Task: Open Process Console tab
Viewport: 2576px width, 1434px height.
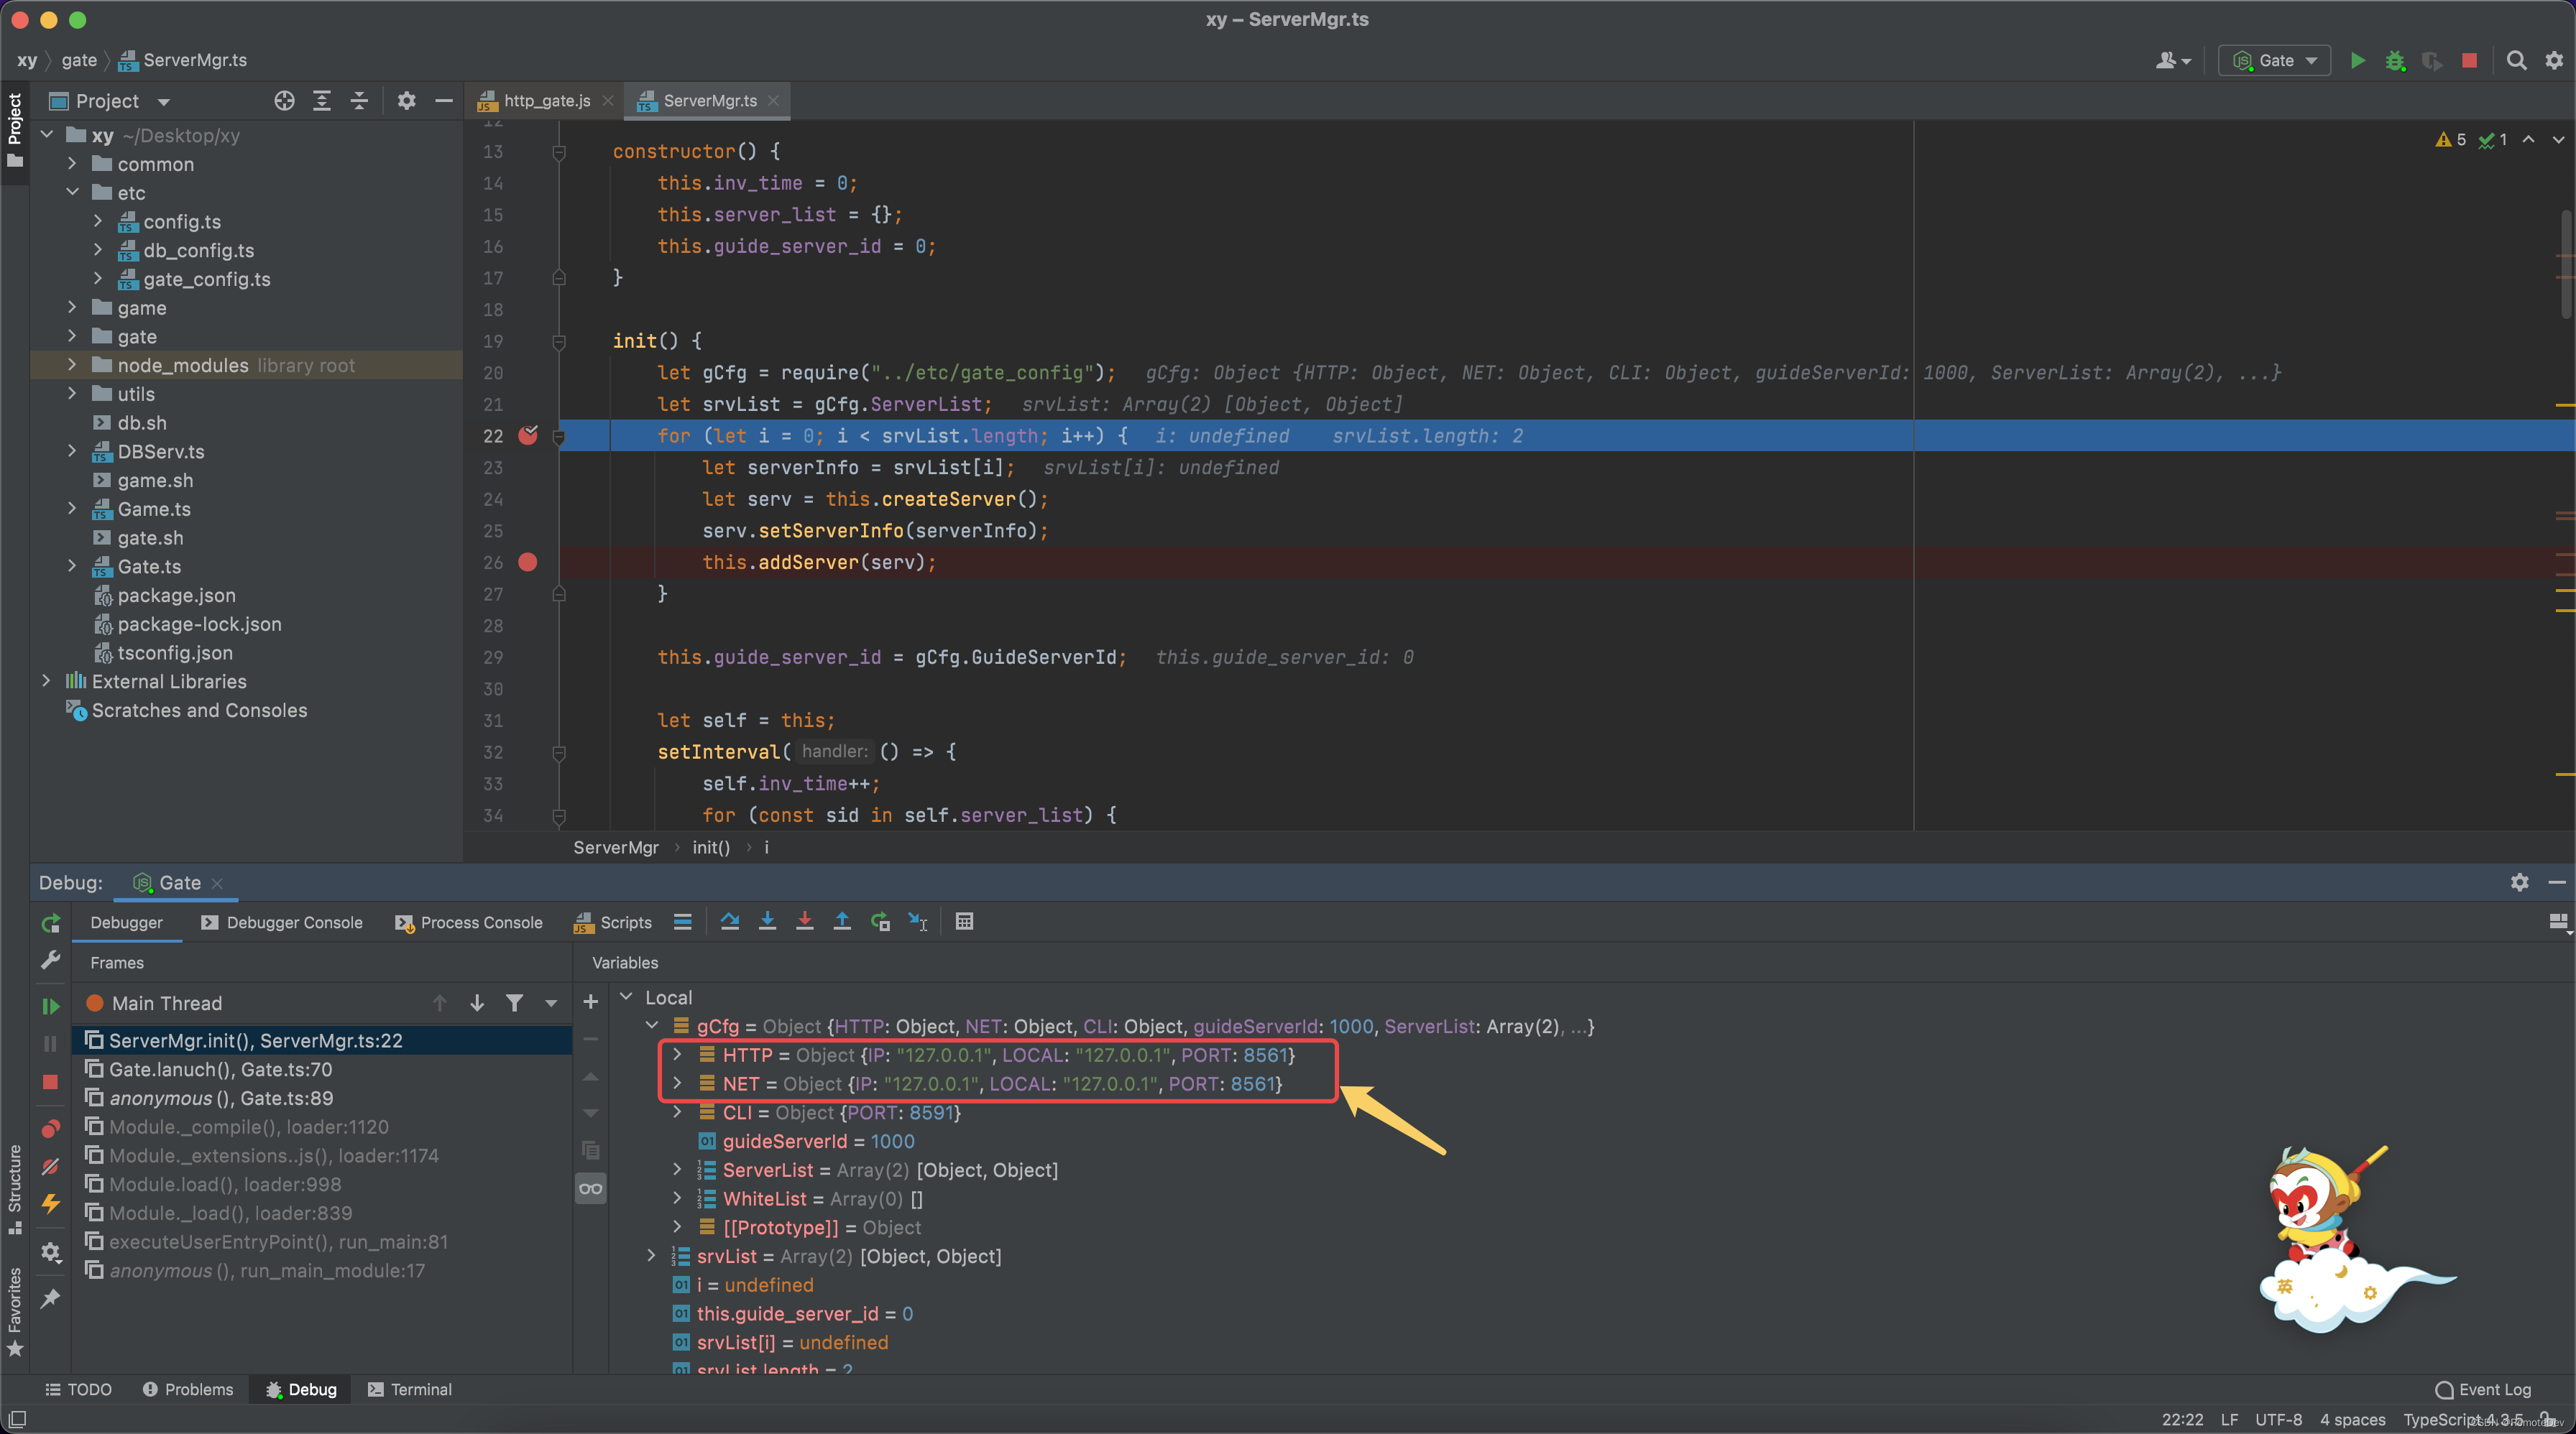Action: [x=468, y=922]
